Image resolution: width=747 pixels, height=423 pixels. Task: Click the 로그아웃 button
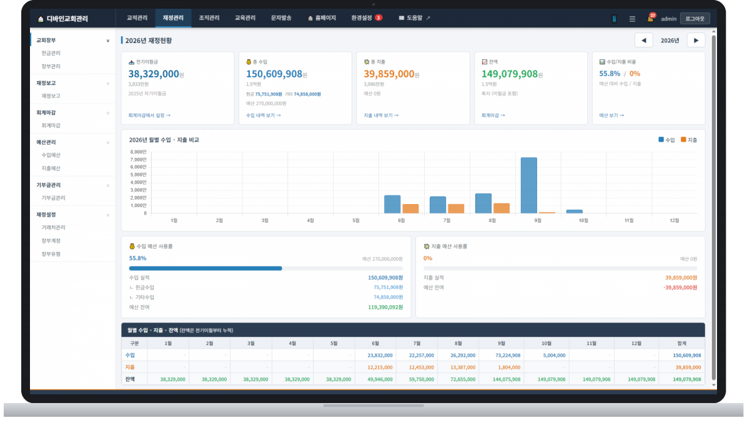695,19
